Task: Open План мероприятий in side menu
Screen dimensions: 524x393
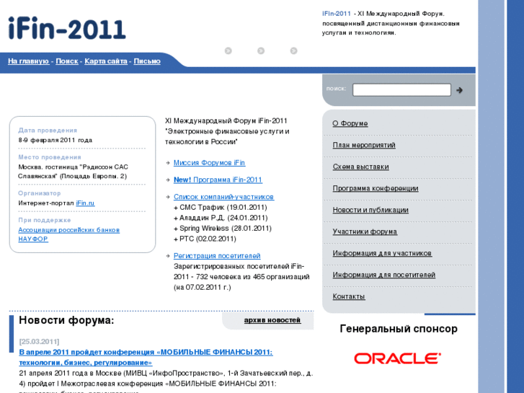Action: pyautogui.click(x=364, y=145)
